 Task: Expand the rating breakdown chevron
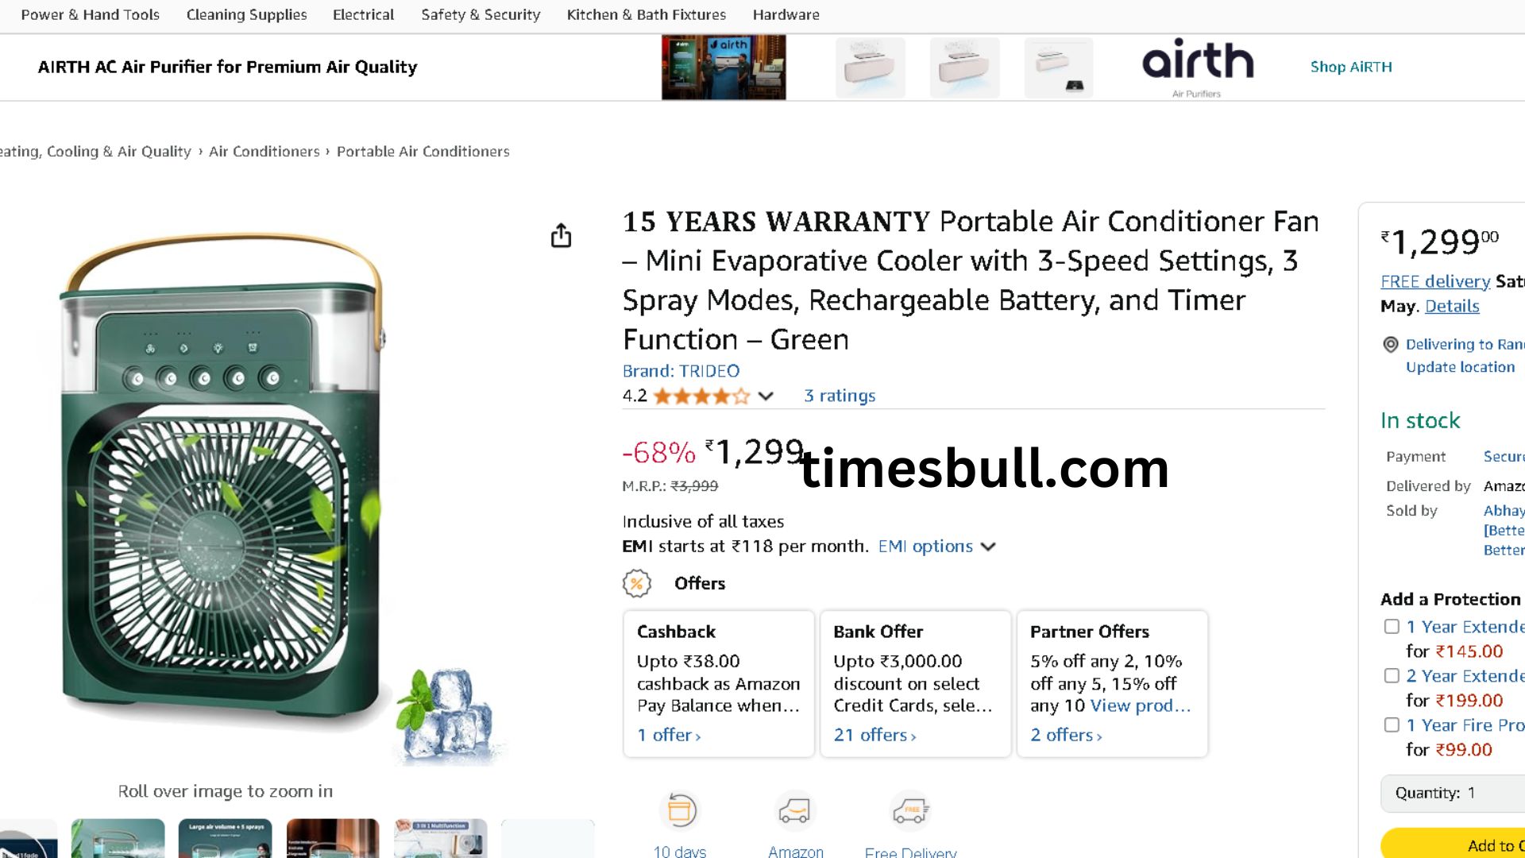pos(766,396)
